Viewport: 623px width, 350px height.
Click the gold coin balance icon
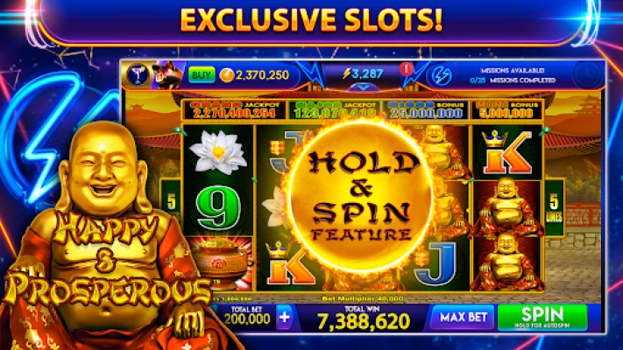[x=226, y=75]
